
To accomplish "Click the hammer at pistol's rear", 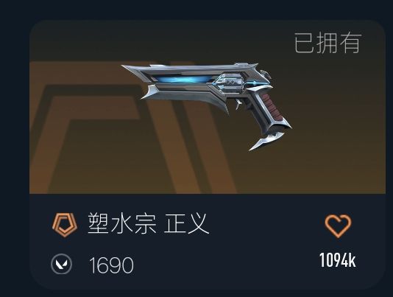I will (266, 74).
